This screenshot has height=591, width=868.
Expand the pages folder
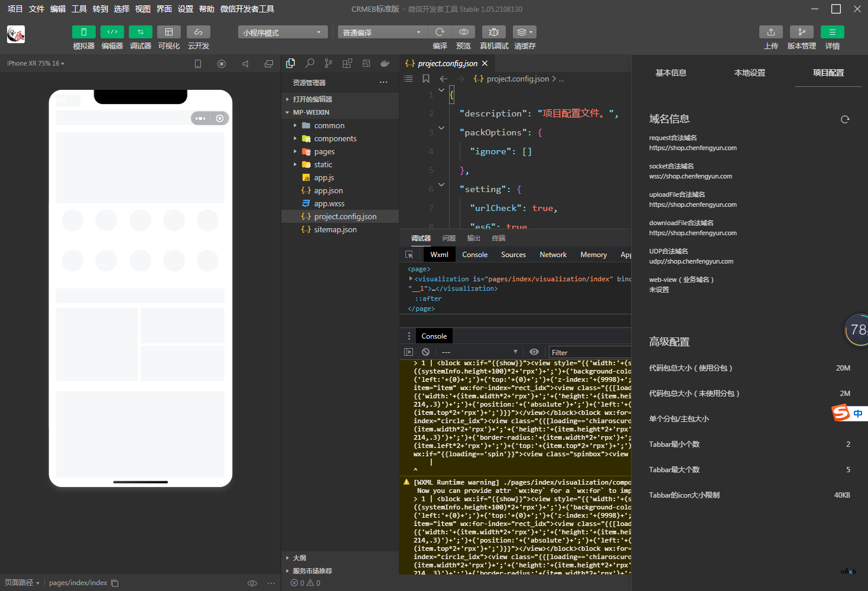point(340,151)
